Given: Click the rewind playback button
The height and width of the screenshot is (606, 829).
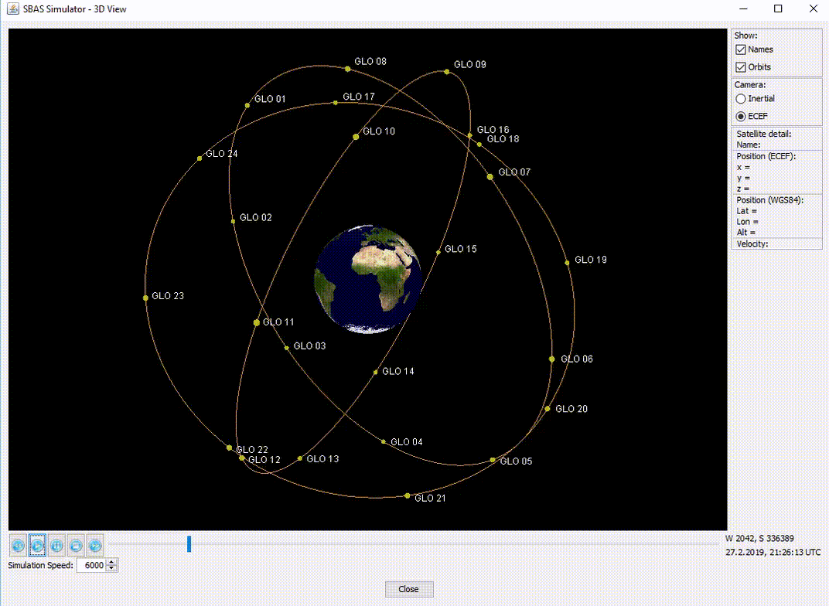Looking at the screenshot, I should [18, 546].
